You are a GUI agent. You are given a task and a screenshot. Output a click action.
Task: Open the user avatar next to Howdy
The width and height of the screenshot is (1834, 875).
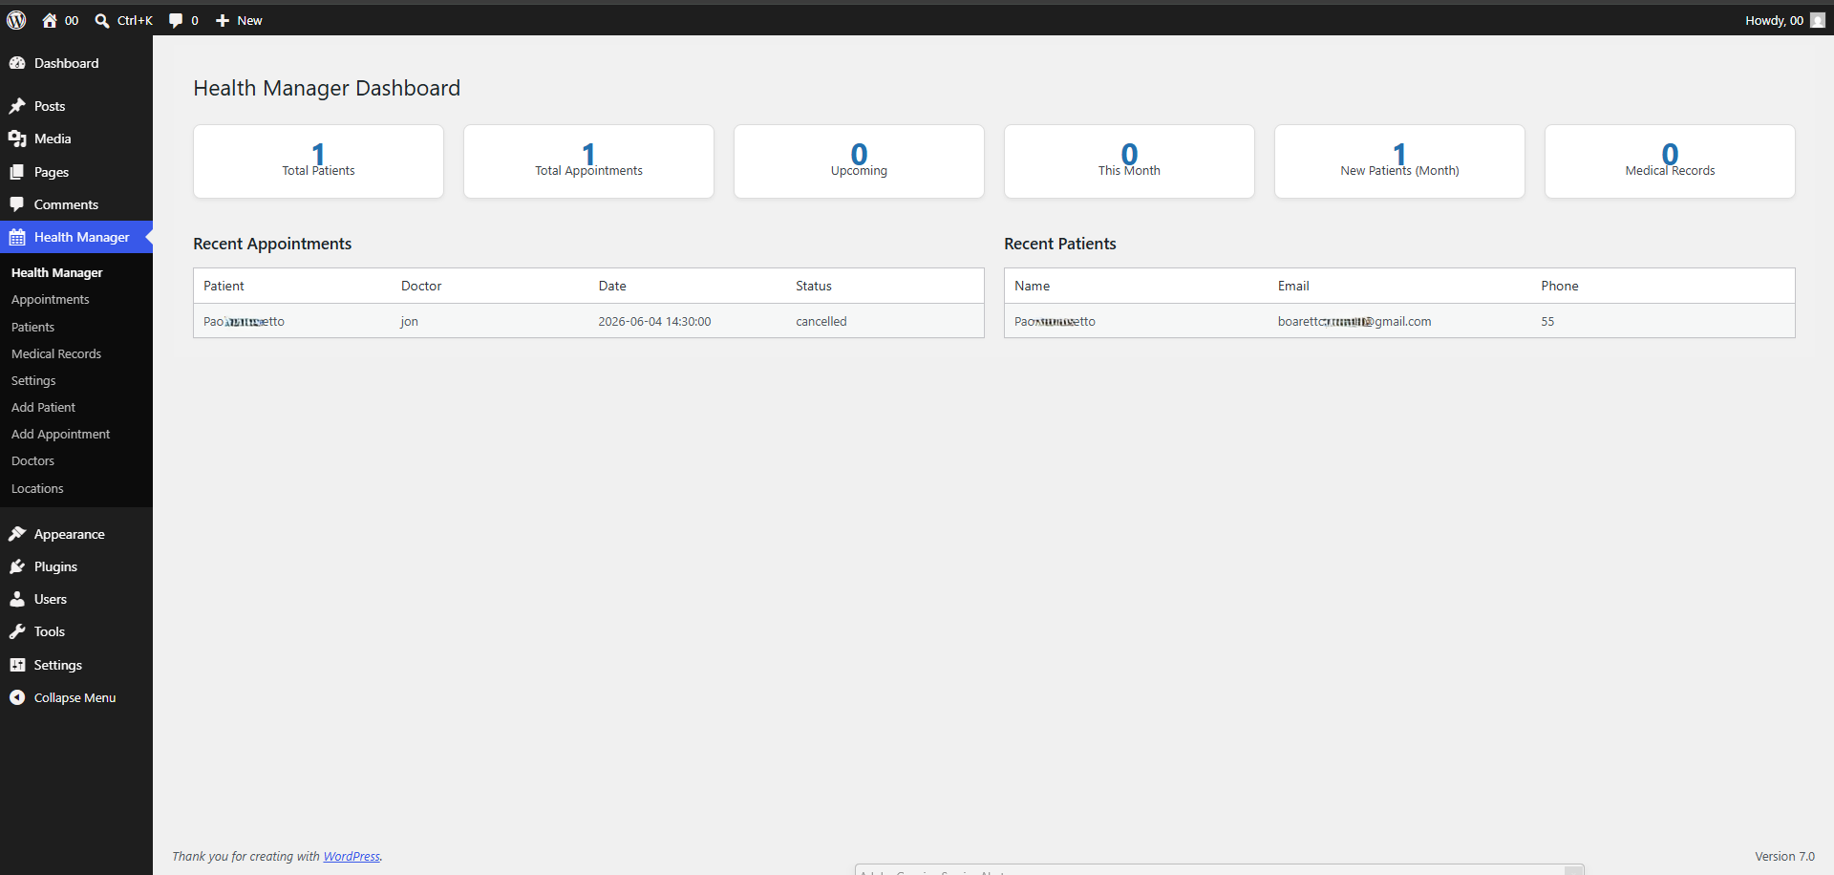[1818, 20]
